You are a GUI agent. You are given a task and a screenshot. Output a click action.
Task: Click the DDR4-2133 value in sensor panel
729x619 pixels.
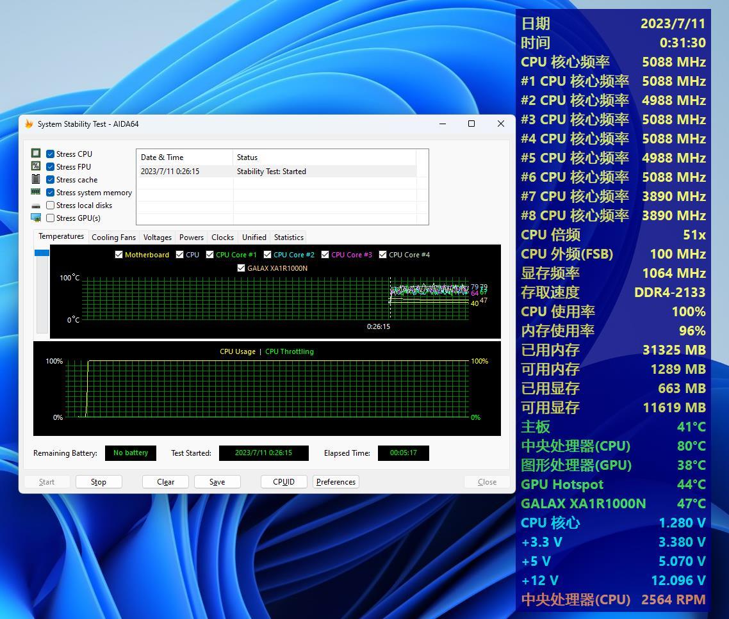[x=669, y=292]
